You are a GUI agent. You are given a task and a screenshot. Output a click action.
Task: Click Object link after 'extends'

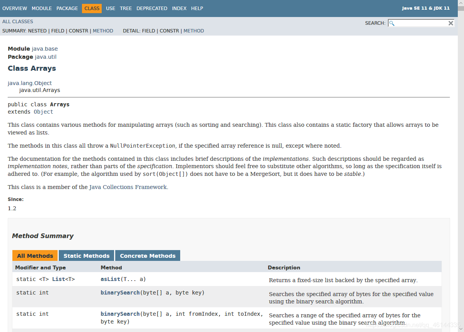pos(43,112)
